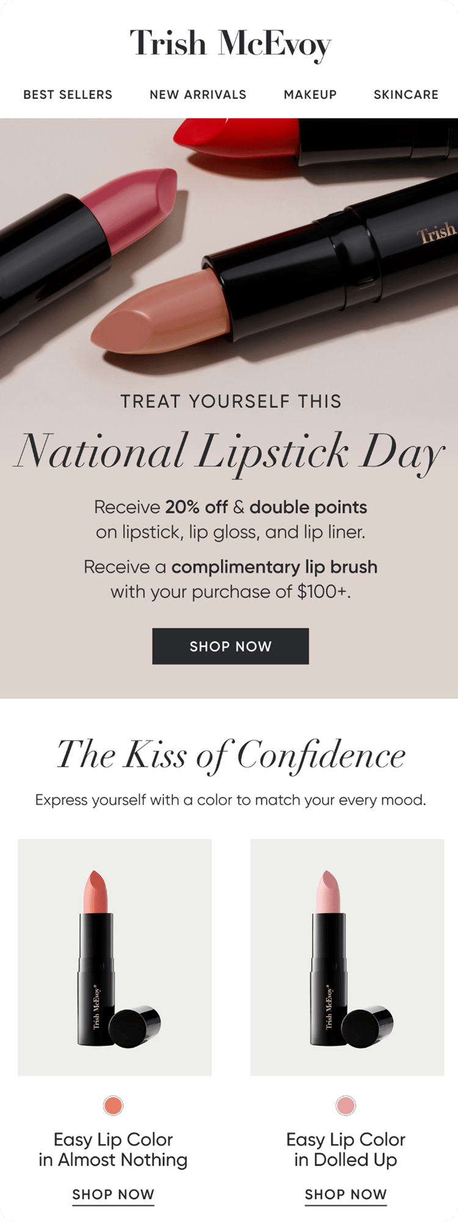The width and height of the screenshot is (458, 1222).
Task: Go to the Makeup section
Action: (x=310, y=95)
